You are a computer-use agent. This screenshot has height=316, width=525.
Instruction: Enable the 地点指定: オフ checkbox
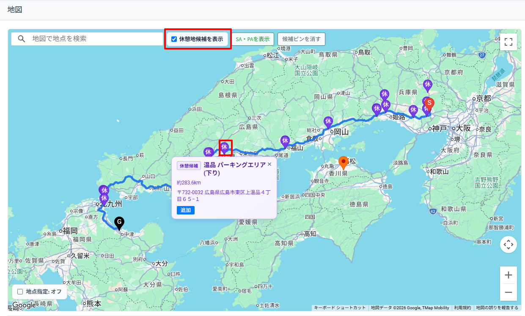(x=20, y=291)
